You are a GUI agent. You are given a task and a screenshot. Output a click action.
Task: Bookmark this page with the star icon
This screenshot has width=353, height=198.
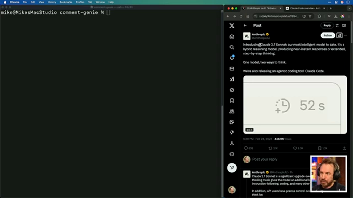click(x=310, y=16)
